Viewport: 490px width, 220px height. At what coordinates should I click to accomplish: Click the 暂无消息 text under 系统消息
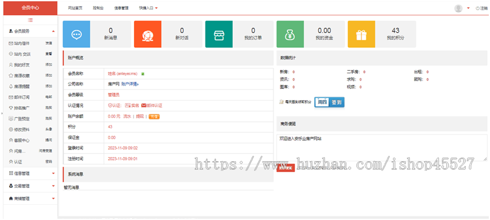[72, 187]
